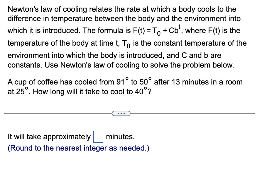Click 'It will take approximately' text
The width and height of the screenshot is (257, 169).
tap(49, 137)
